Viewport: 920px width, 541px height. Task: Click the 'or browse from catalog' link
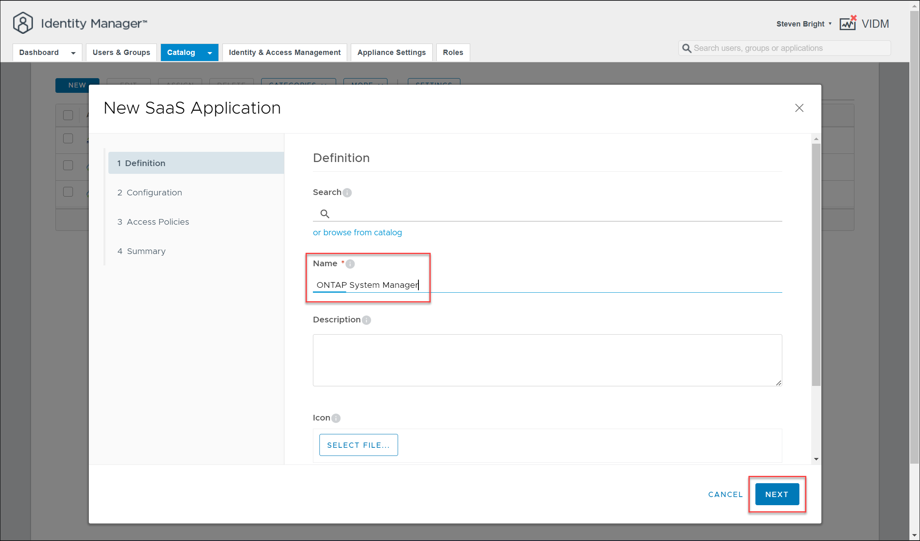coord(357,232)
